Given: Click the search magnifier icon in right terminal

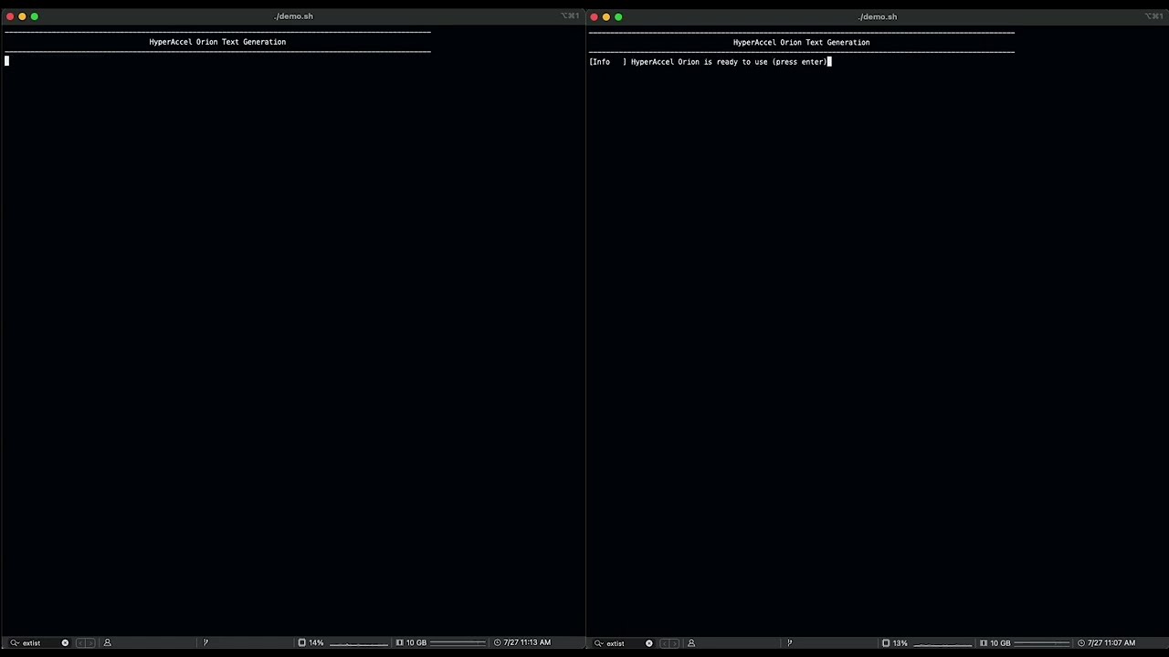Looking at the screenshot, I should tap(599, 642).
